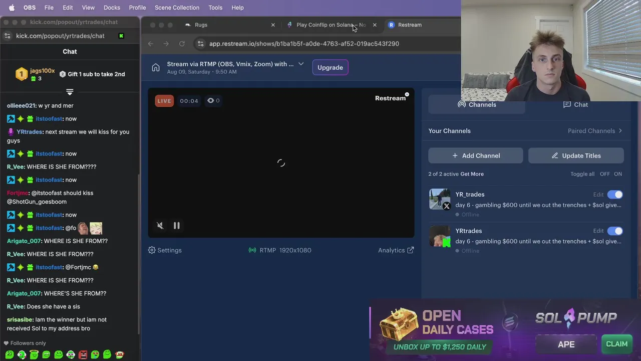
Task: Click the RTMP 1920x1080 status
Action: (280, 250)
